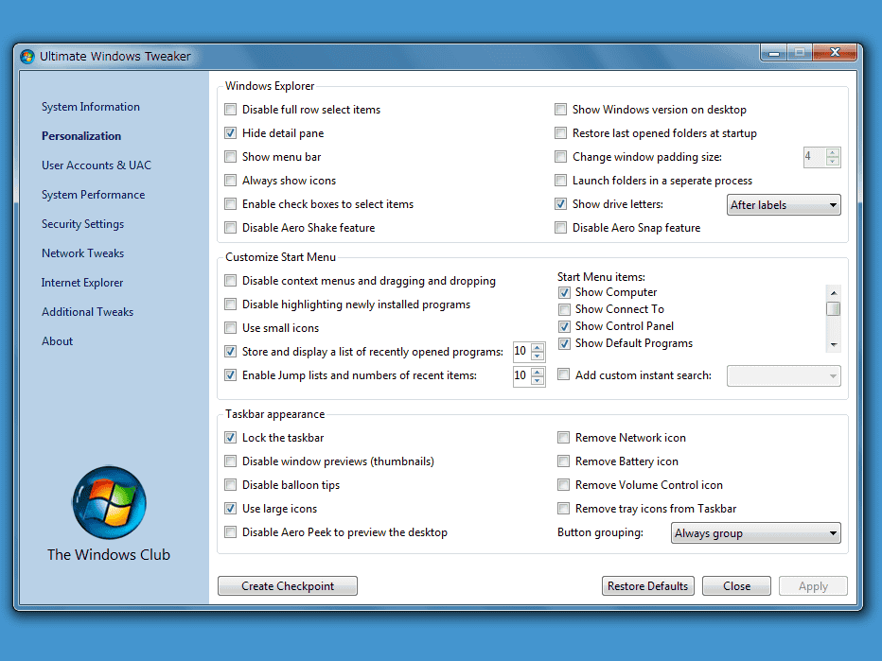Check Launch folders in a seperate process
Screen dimensions: 882x661
click(560, 181)
